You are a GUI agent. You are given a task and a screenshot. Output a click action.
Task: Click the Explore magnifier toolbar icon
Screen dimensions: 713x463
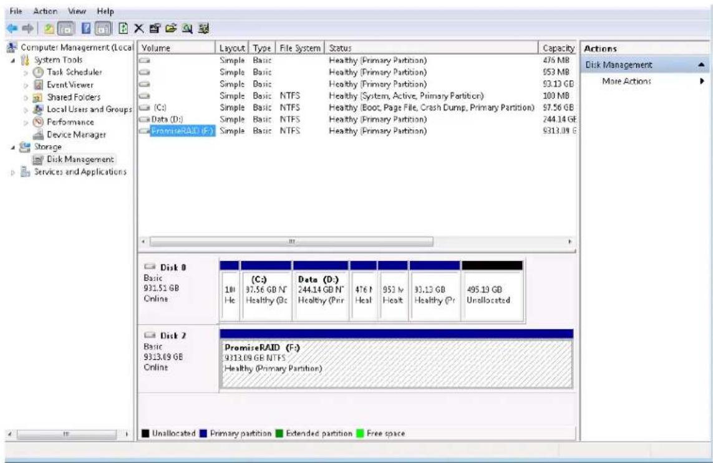[x=187, y=29]
